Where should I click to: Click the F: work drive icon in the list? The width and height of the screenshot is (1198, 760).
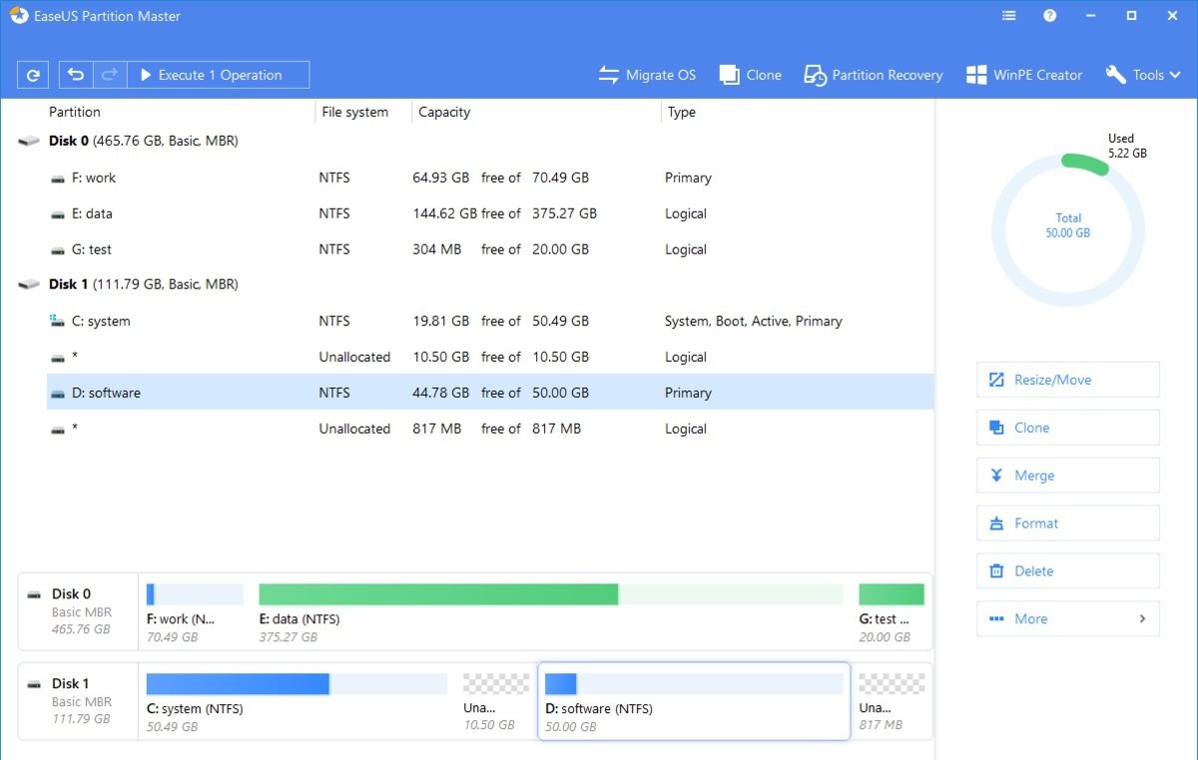click(x=58, y=178)
